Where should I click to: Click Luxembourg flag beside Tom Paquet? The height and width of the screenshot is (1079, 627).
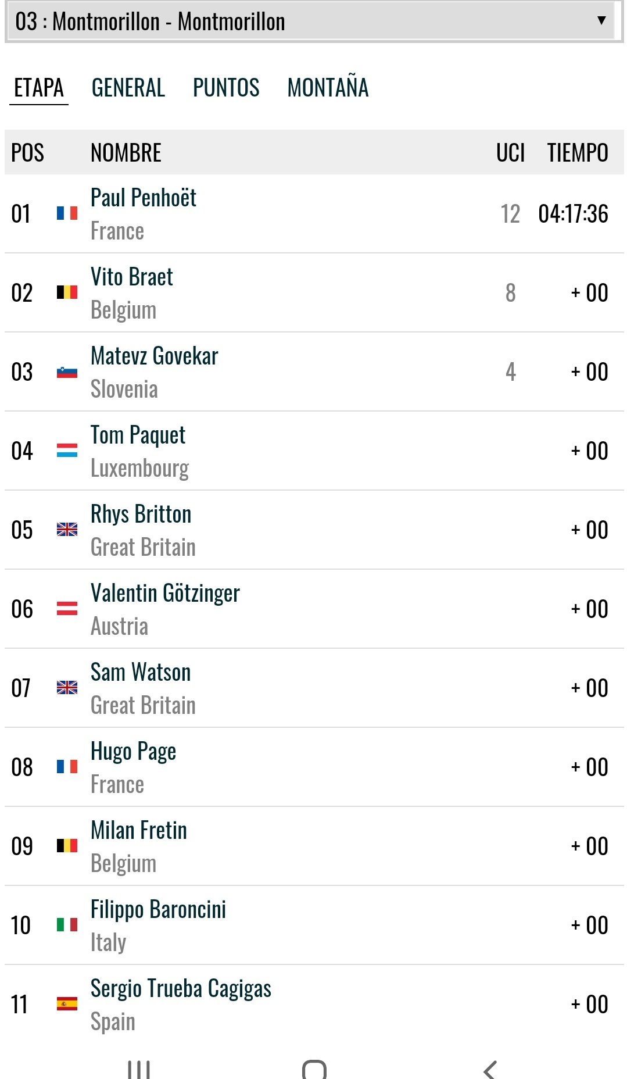pos(67,451)
